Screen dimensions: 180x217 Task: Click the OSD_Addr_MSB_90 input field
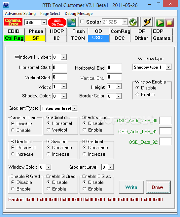165,120
